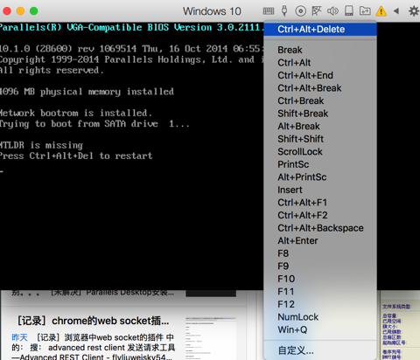Open the keyboard shortcuts icon in title bar

pyautogui.click(x=269, y=11)
